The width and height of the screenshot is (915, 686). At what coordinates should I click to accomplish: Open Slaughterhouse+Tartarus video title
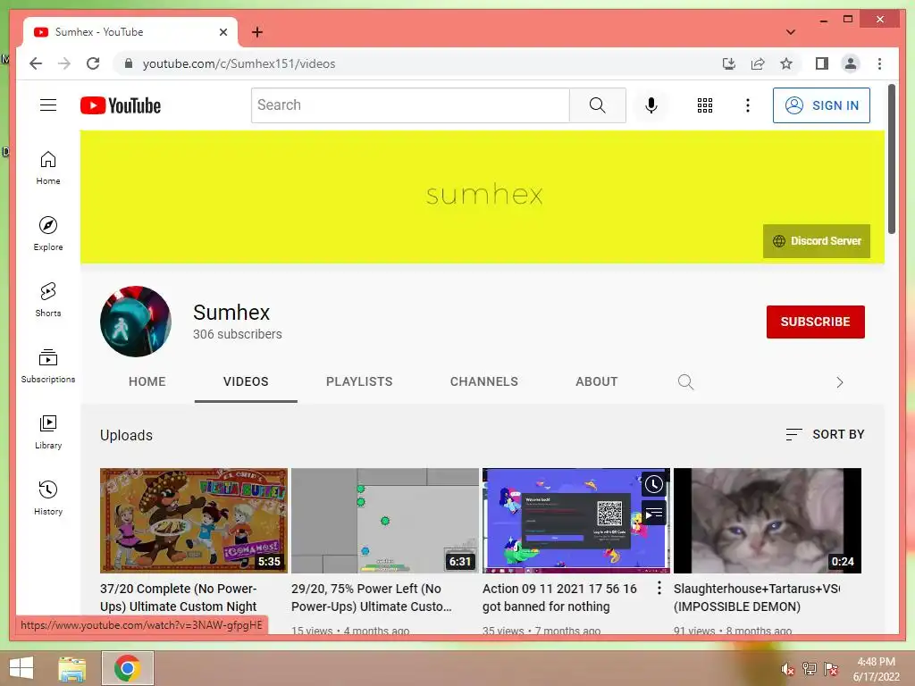[x=756, y=598]
